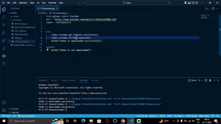Change Spaces: 4 indentation setting

(153, 116)
